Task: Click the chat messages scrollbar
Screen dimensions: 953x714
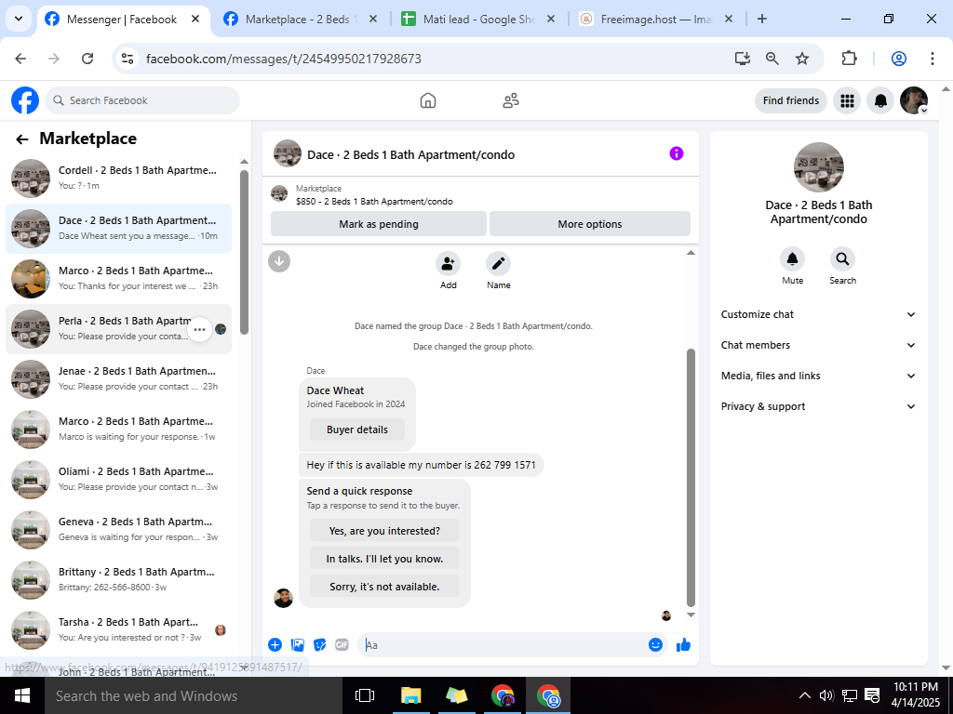Action: (x=691, y=478)
